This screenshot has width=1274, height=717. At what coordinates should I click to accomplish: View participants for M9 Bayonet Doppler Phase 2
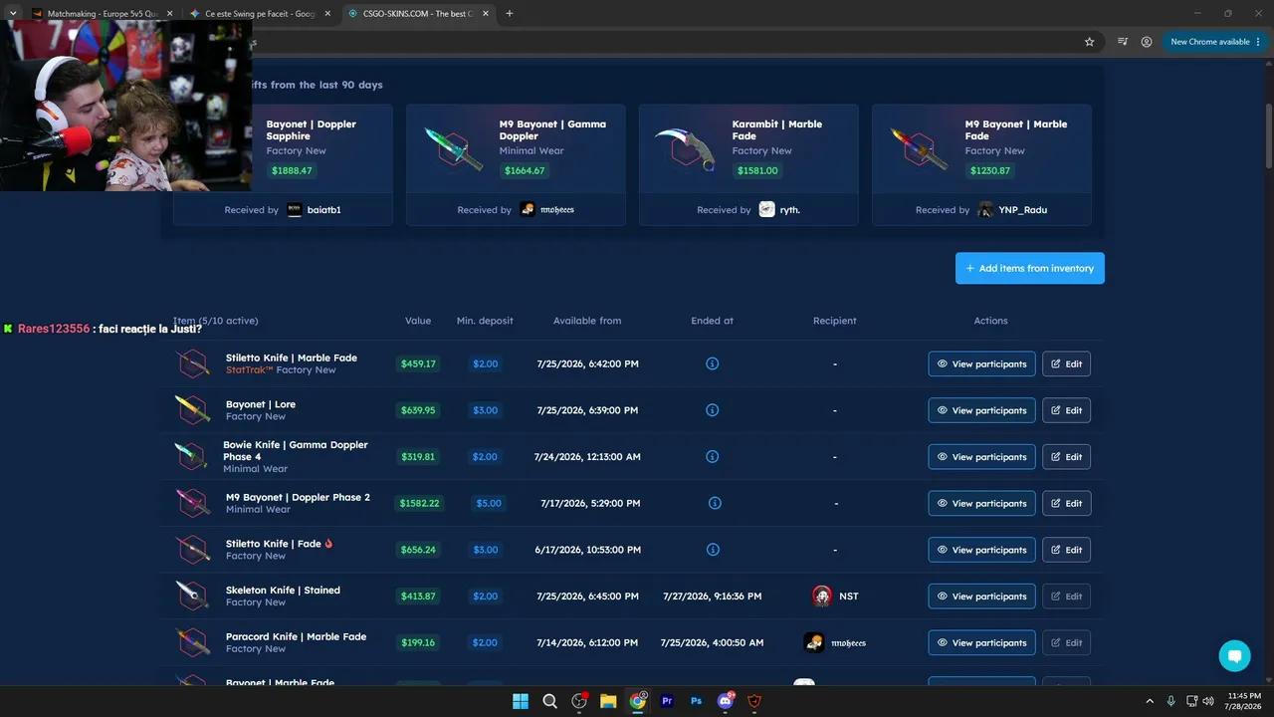point(981,503)
